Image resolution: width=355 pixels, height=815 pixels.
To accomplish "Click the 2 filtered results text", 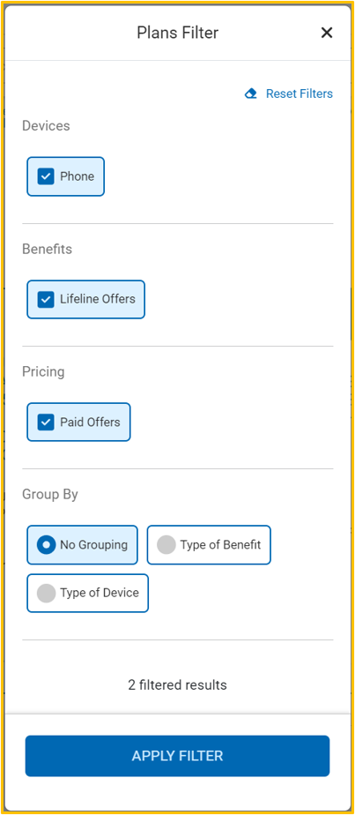I will click(x=178, y=685).
